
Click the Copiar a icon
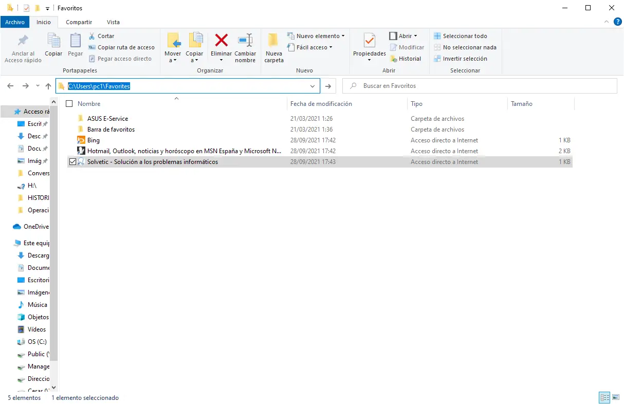[195, 41]
